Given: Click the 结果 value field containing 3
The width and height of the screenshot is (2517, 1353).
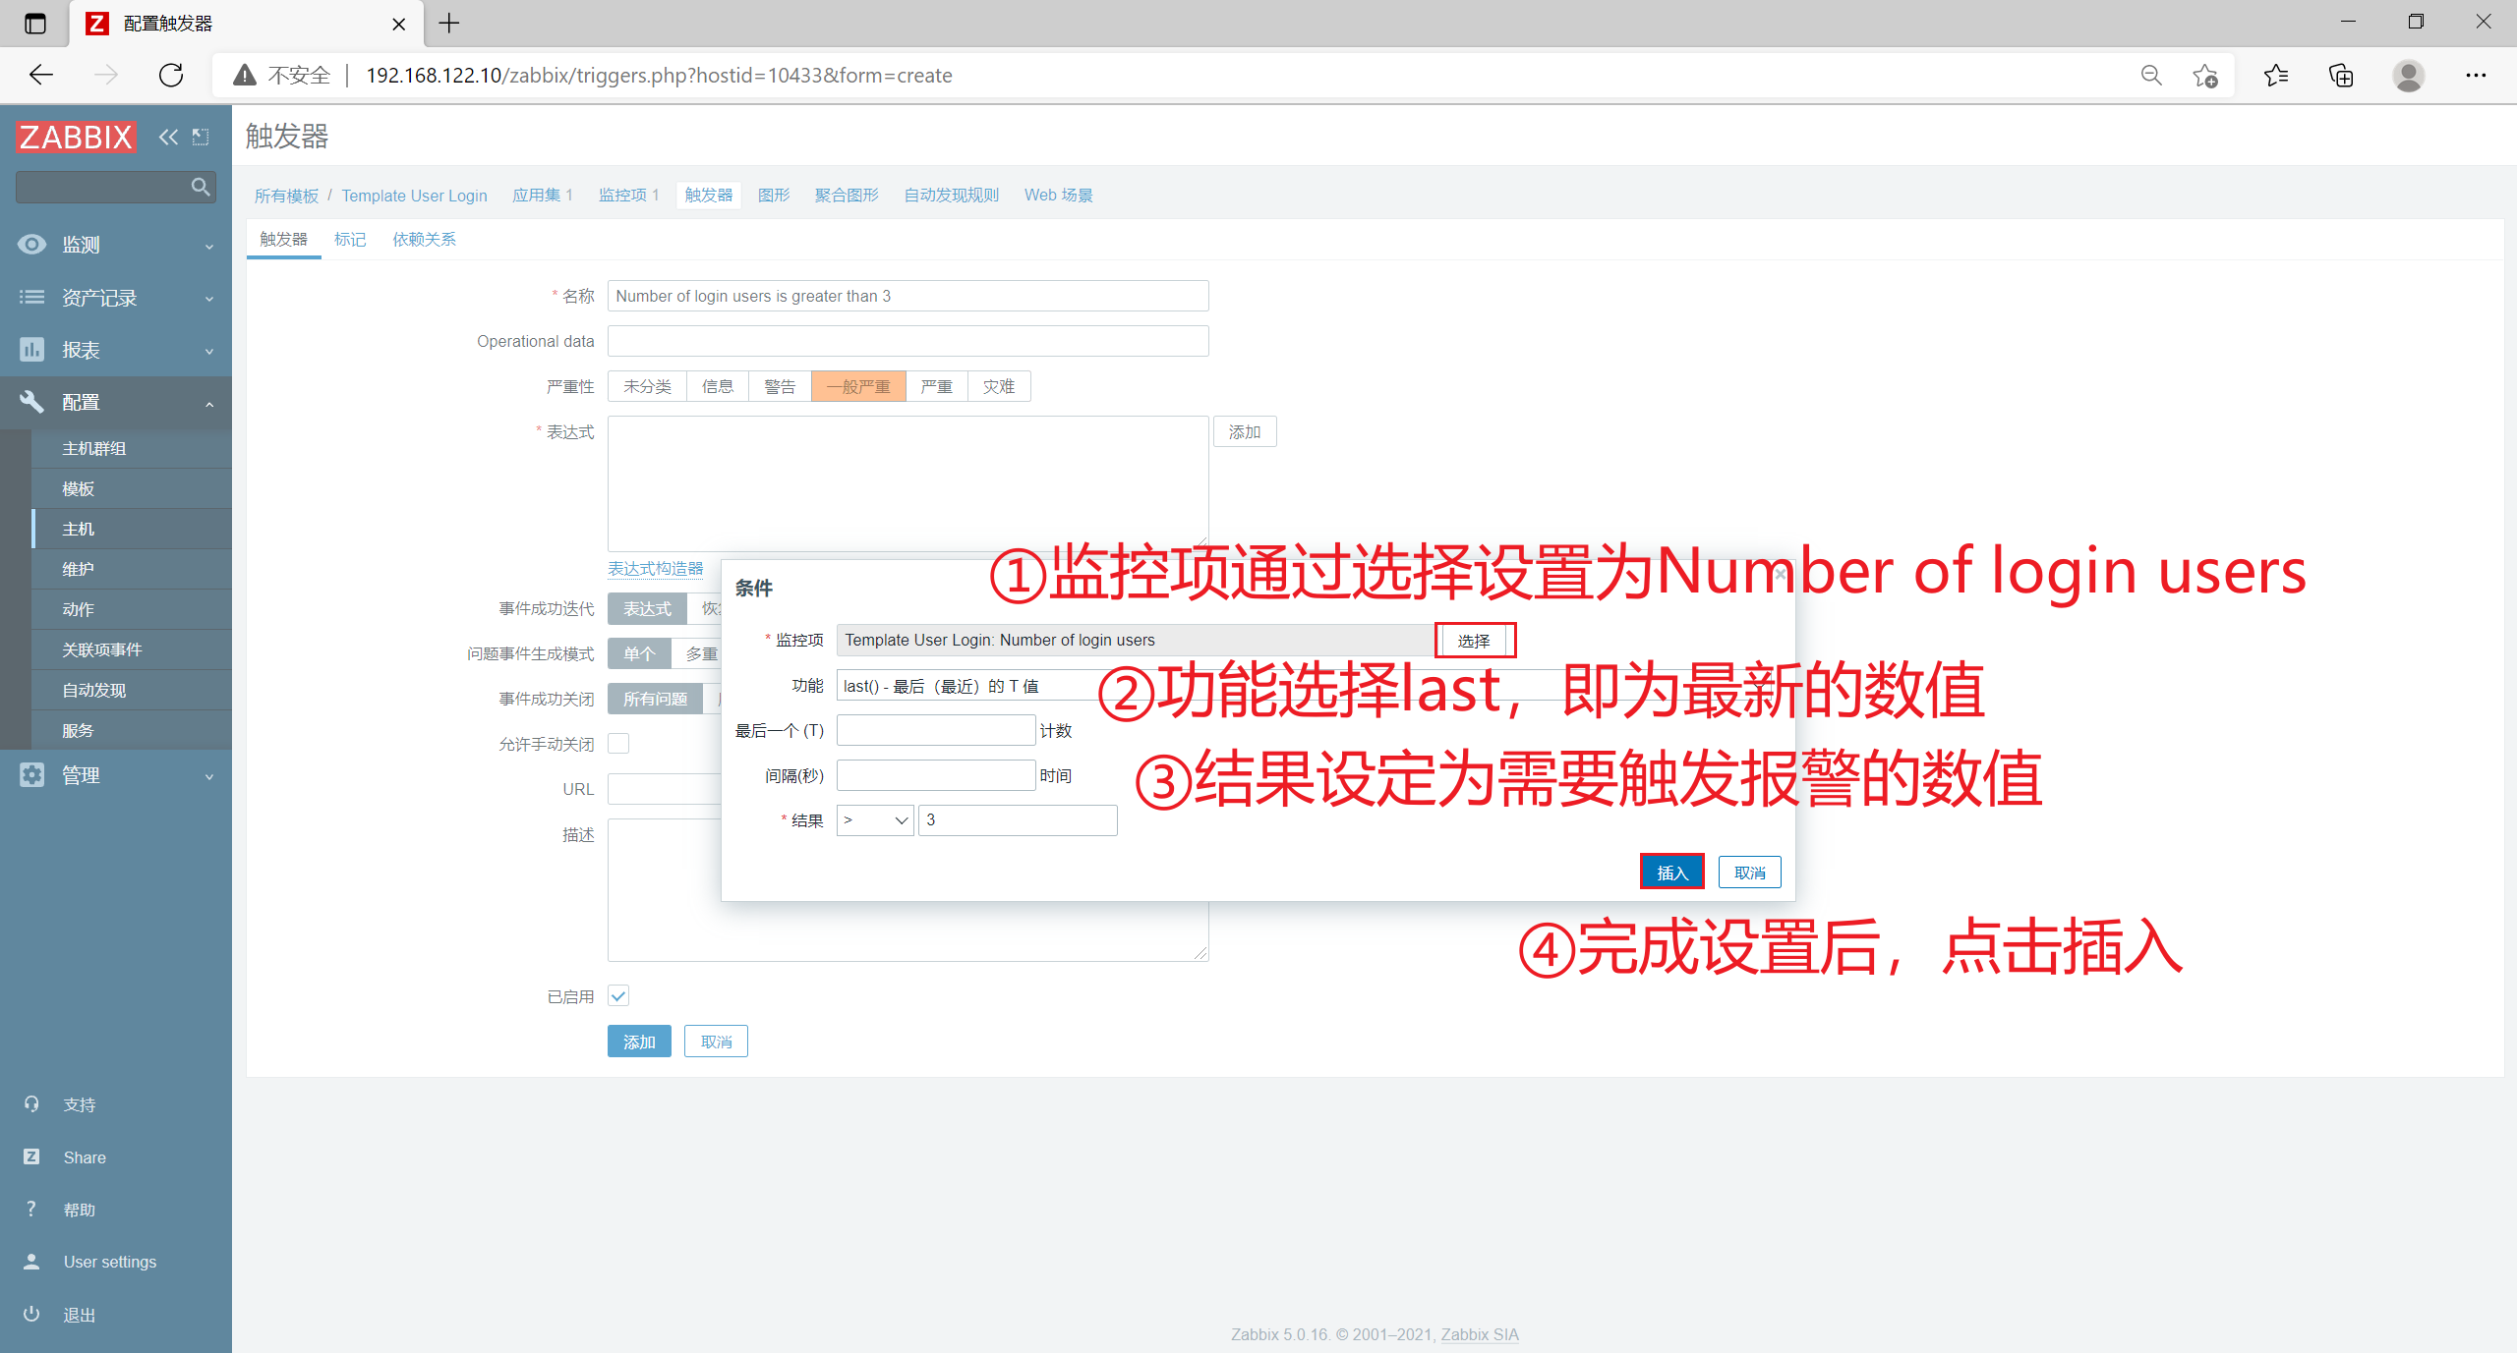Looking at the screenshot, I should [1018, 820].
